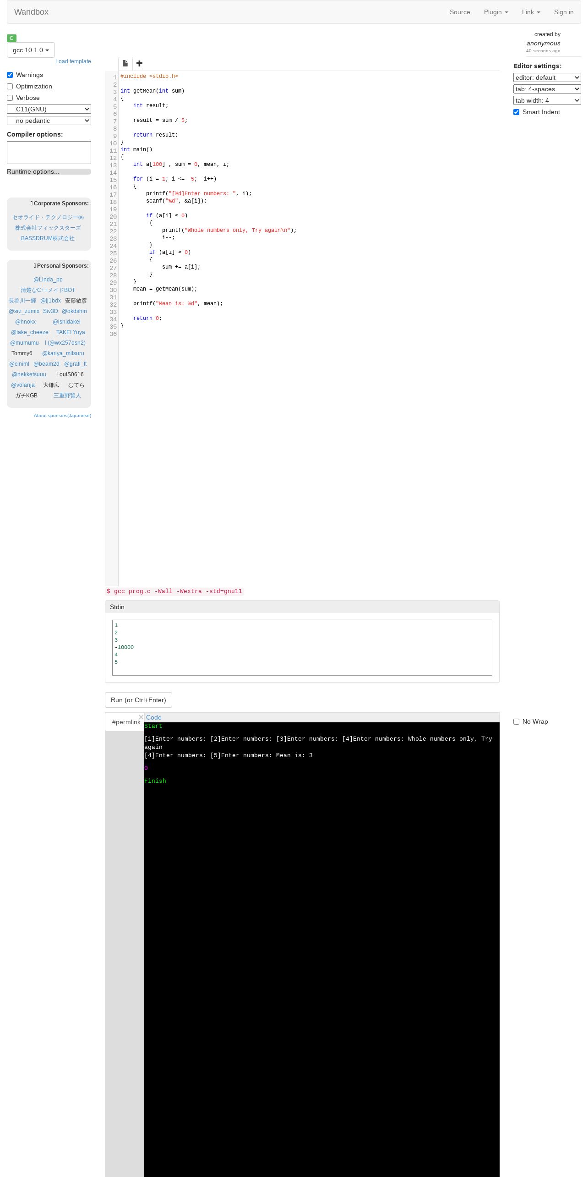This screenshot has height=1177, width=588.
Task: Enable the Verbose checkbox
Action: [x=10, y=98]
